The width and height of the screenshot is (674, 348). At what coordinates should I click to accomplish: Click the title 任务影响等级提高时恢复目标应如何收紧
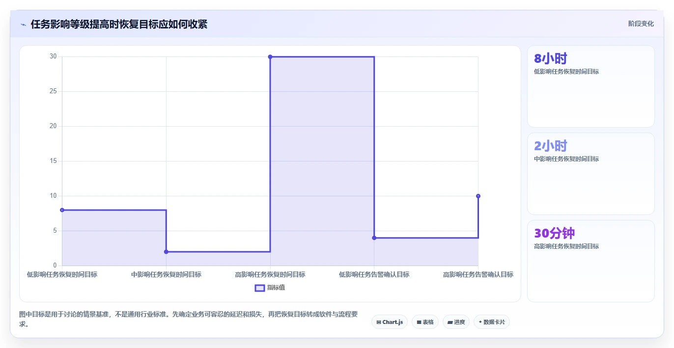pyautogui.click(x=119, y=24)
